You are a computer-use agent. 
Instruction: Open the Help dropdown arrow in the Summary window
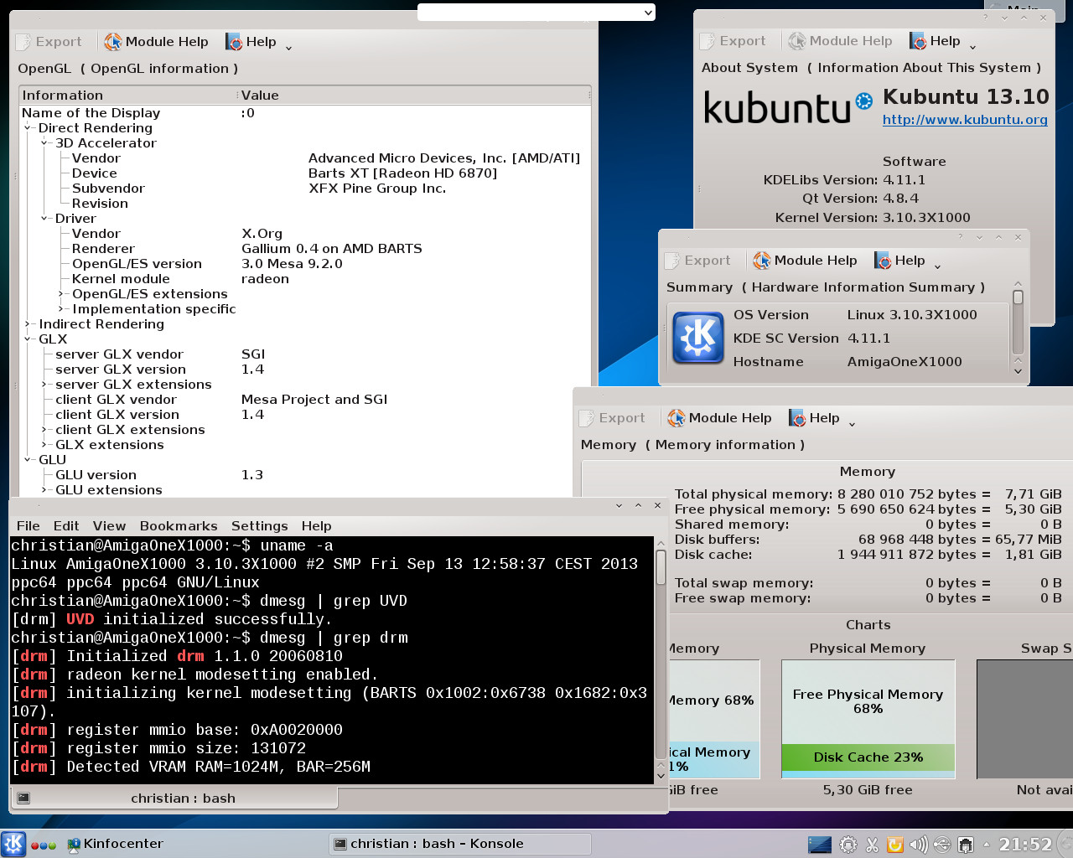937,266
